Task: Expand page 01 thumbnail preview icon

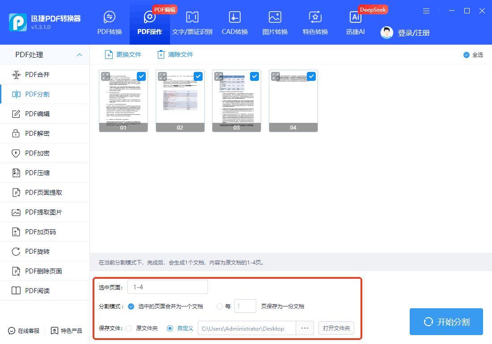Action: coord(106,76)
